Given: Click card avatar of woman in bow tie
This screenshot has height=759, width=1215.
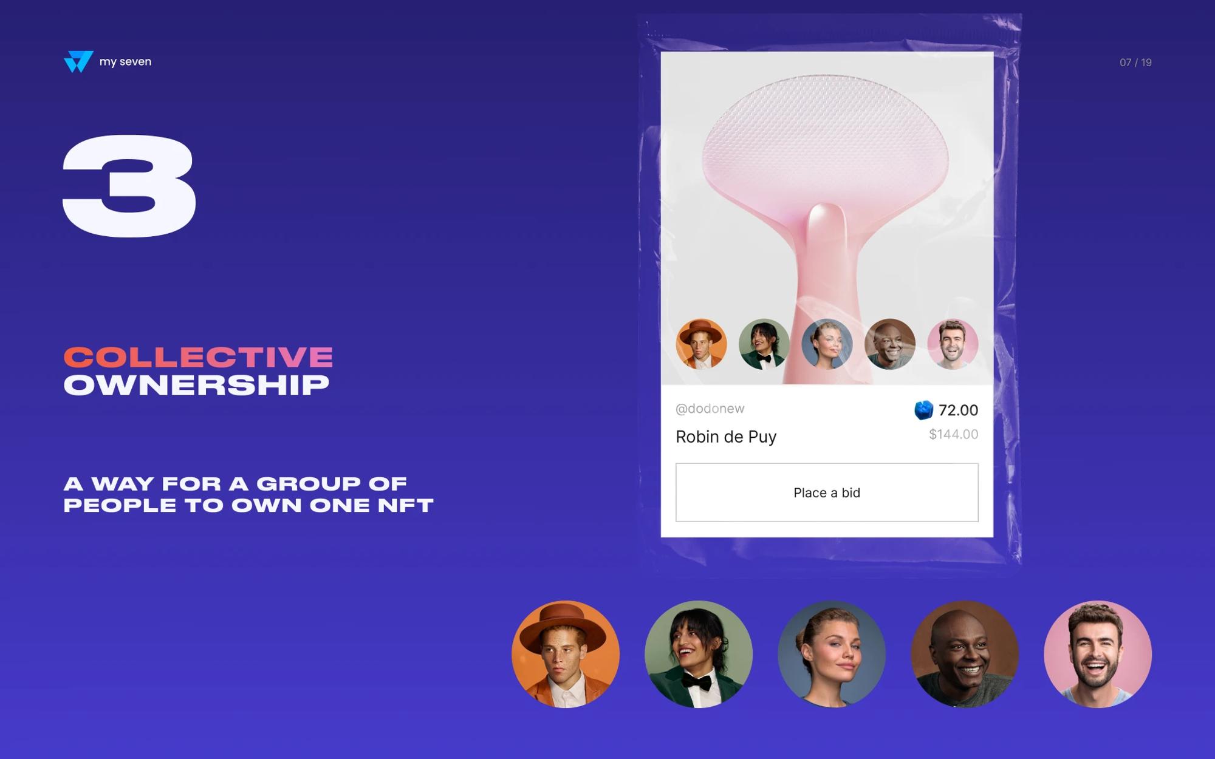Looking at the screenshot, I should 764,344.
